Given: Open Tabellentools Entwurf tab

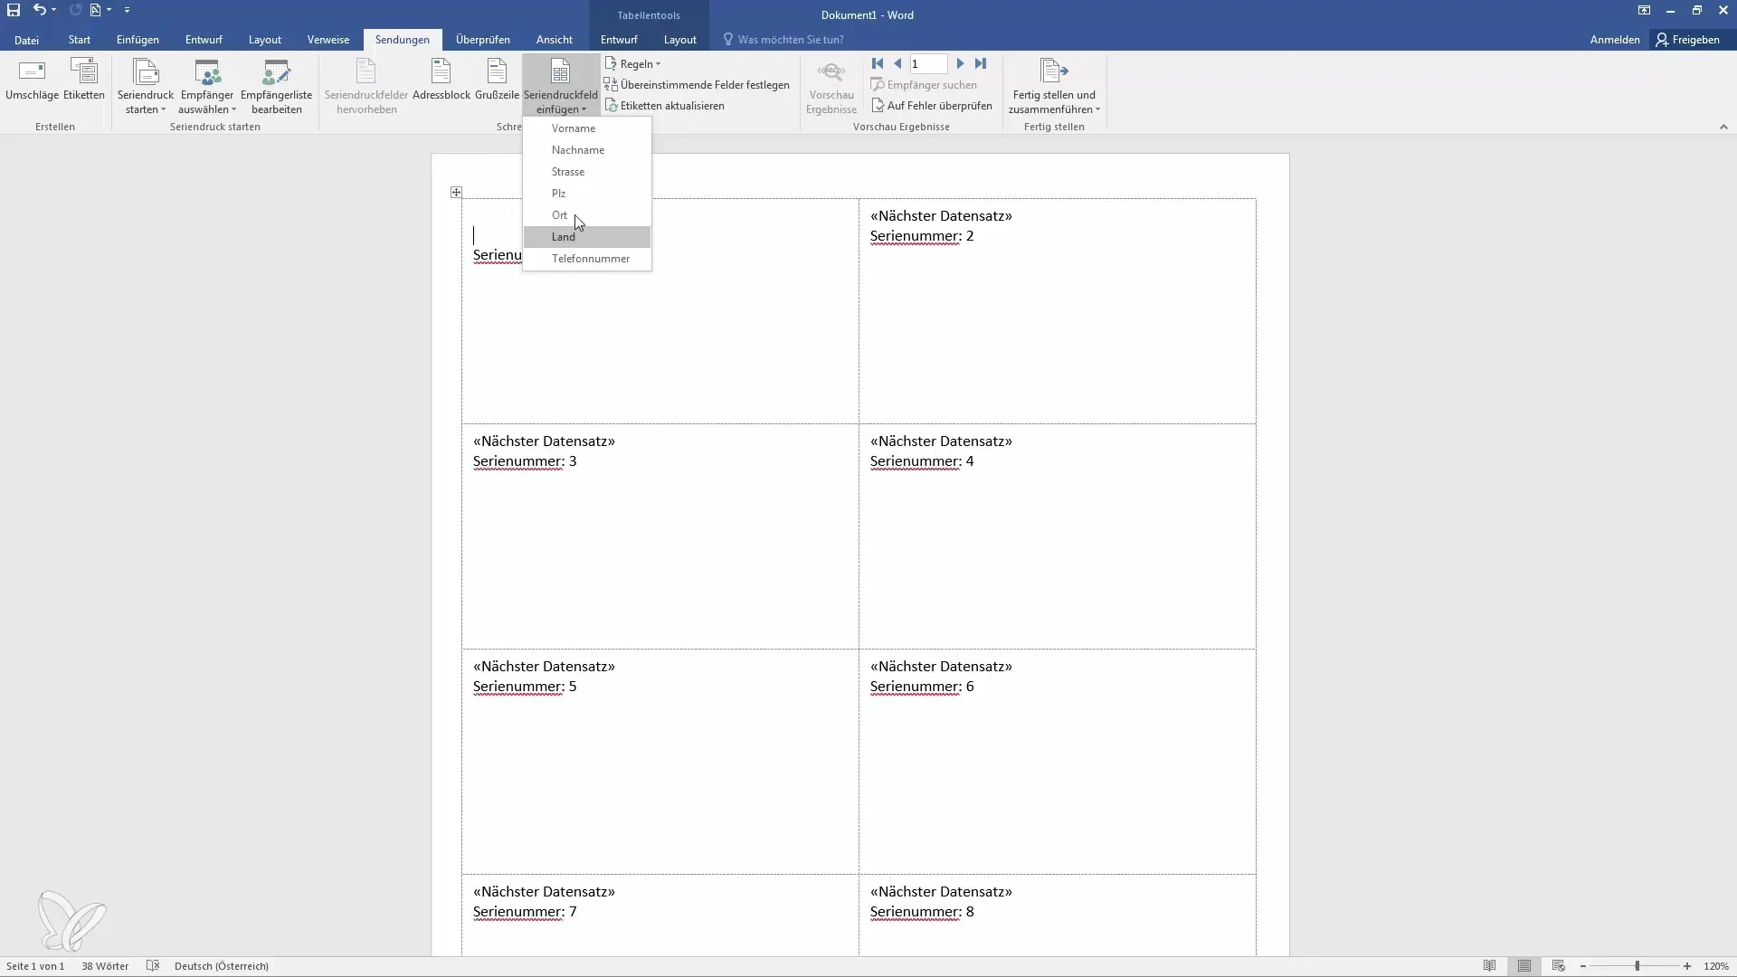Looking at the screenshot, I should pos(619,40).
